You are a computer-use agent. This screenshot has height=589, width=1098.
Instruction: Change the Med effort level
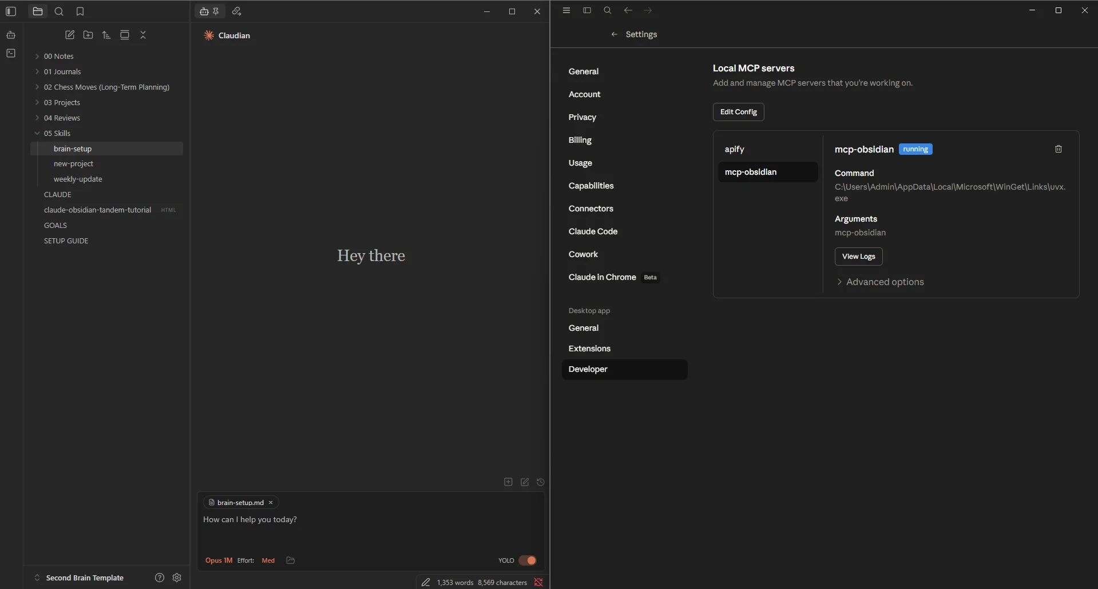point(268,560)
